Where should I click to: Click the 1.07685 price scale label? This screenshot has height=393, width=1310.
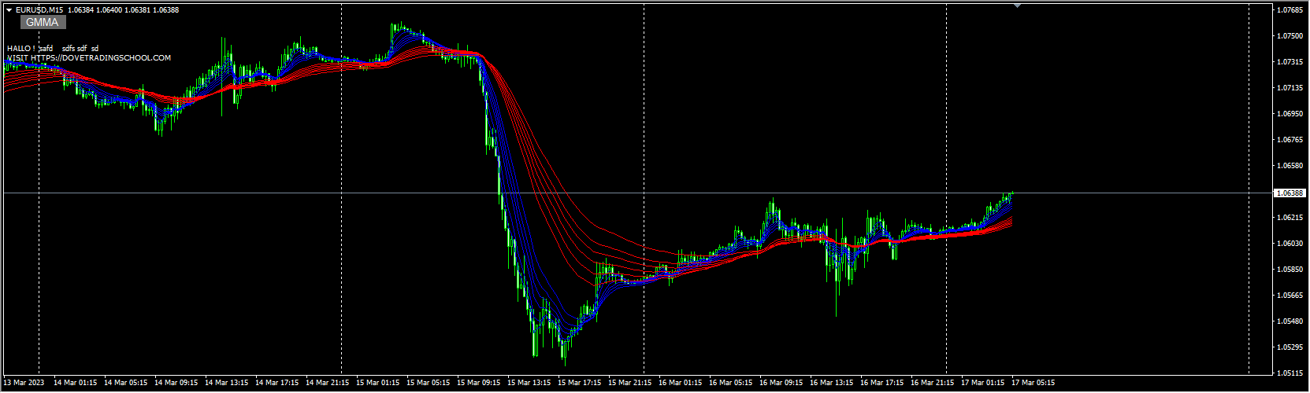click(x=1289, y=10)
